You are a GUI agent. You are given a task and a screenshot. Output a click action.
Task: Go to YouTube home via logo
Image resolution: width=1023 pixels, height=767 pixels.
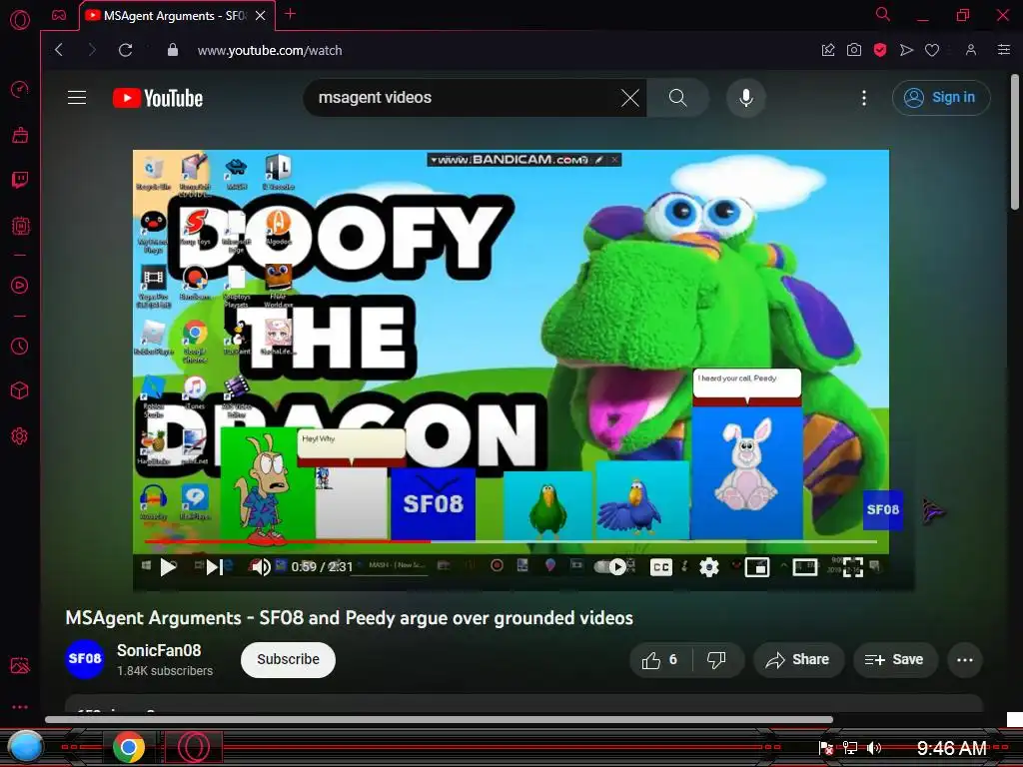tap(158, 98)
